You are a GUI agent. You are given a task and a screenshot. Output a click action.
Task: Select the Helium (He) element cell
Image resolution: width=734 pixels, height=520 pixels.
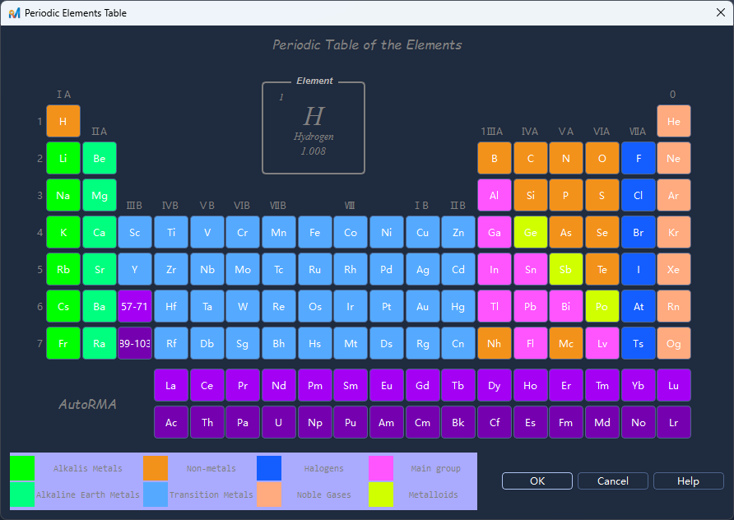pyautogui.click(x=674, y=121)
